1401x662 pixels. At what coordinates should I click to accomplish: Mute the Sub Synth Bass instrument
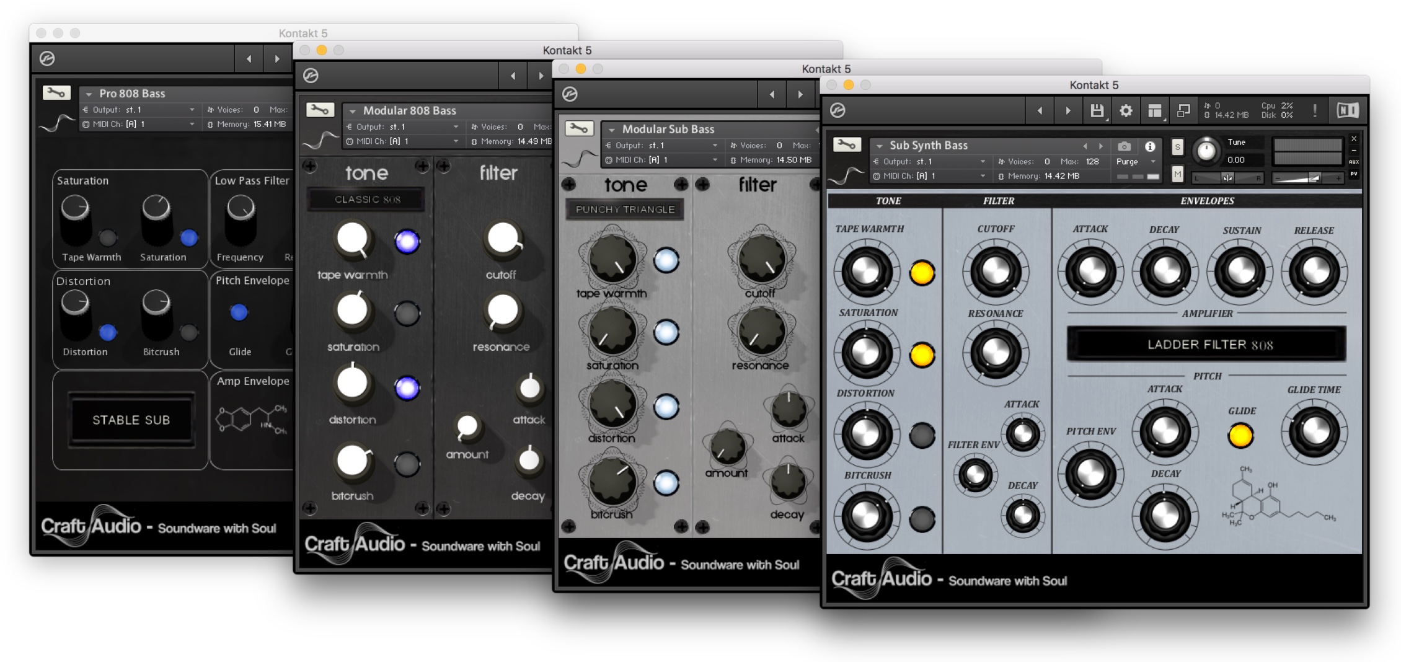point(1177,174)
